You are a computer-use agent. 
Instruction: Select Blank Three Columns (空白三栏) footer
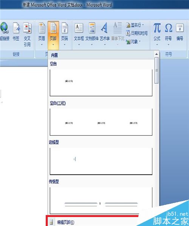pyautogui.click(x=101, y=122)
